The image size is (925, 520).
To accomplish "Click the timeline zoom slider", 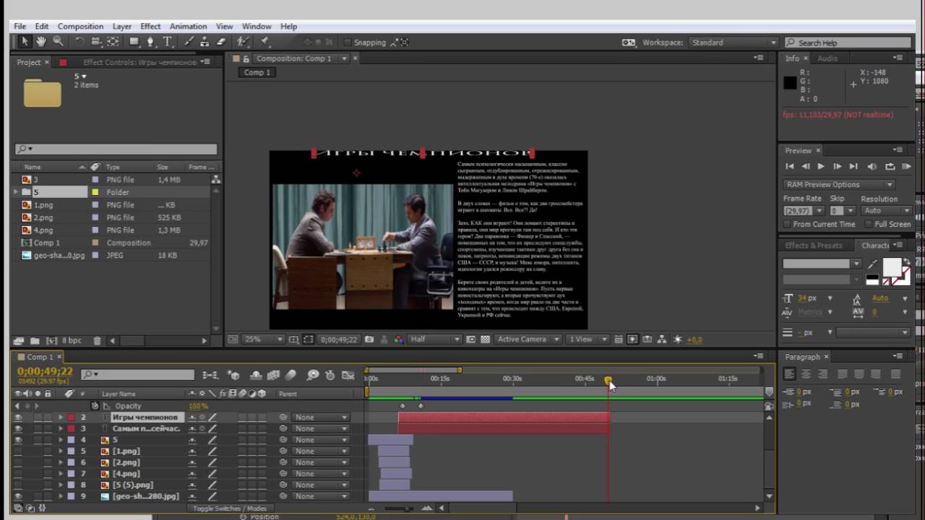I will pos(398,508).
